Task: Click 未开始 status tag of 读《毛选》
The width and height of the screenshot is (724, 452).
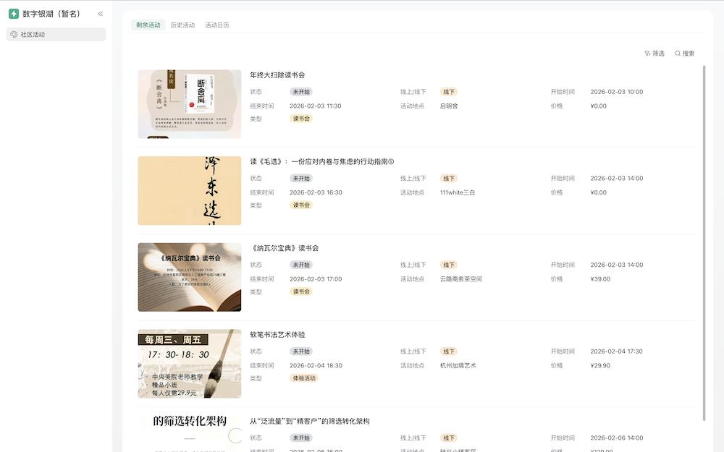Action: [x=301, y=178]
